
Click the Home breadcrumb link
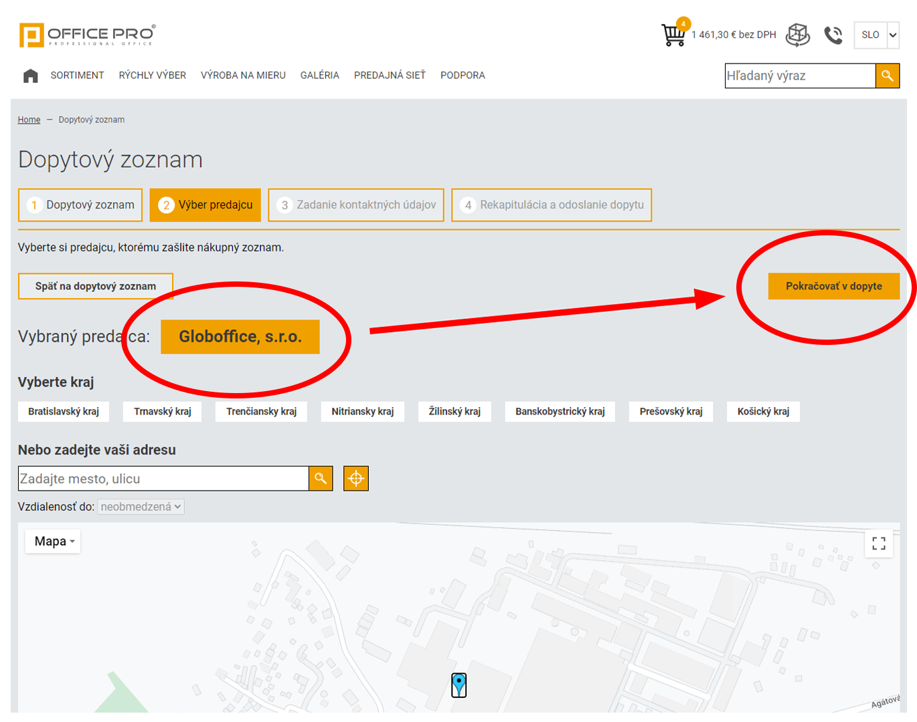pos(29,120)
